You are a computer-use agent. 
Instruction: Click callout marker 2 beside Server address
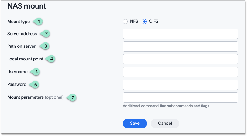coord(46,34)
